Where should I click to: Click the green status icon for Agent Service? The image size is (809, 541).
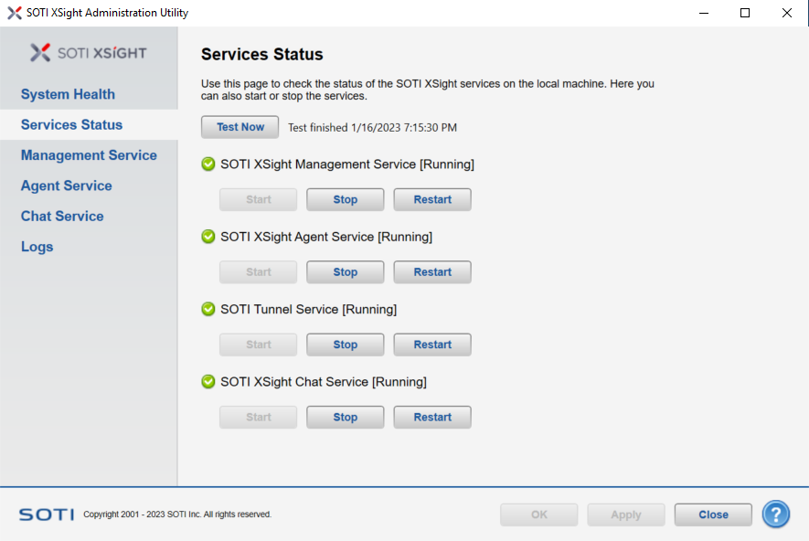coord(208,237)
